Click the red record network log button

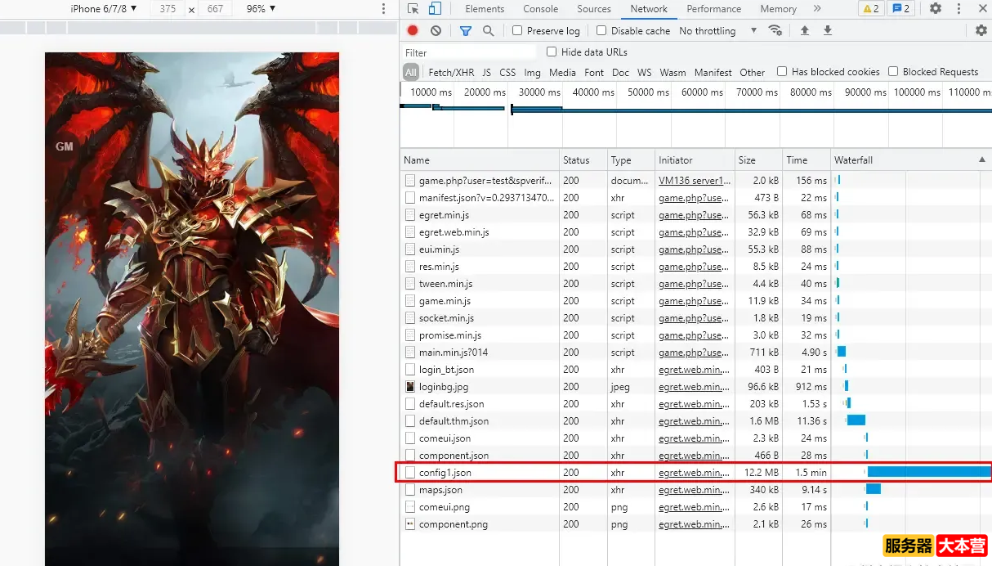click(x=413, y=31)
